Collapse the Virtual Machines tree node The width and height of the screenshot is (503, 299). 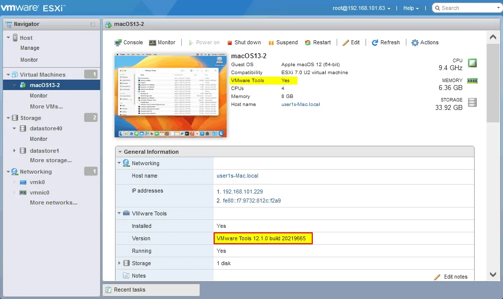click(x=8, y=75)
